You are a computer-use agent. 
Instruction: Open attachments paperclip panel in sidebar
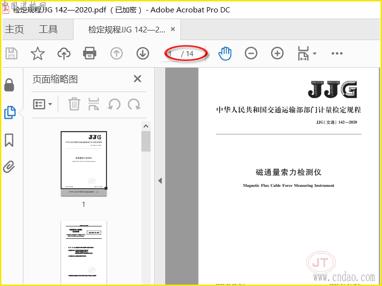point(9,167)
